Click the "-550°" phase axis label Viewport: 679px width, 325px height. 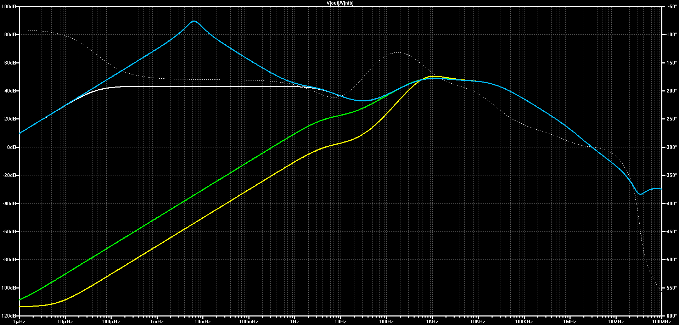coord(671,288)
